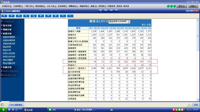Go back with the left arrow toolbar button
This screenshot has height=112, width=200.
4,16
